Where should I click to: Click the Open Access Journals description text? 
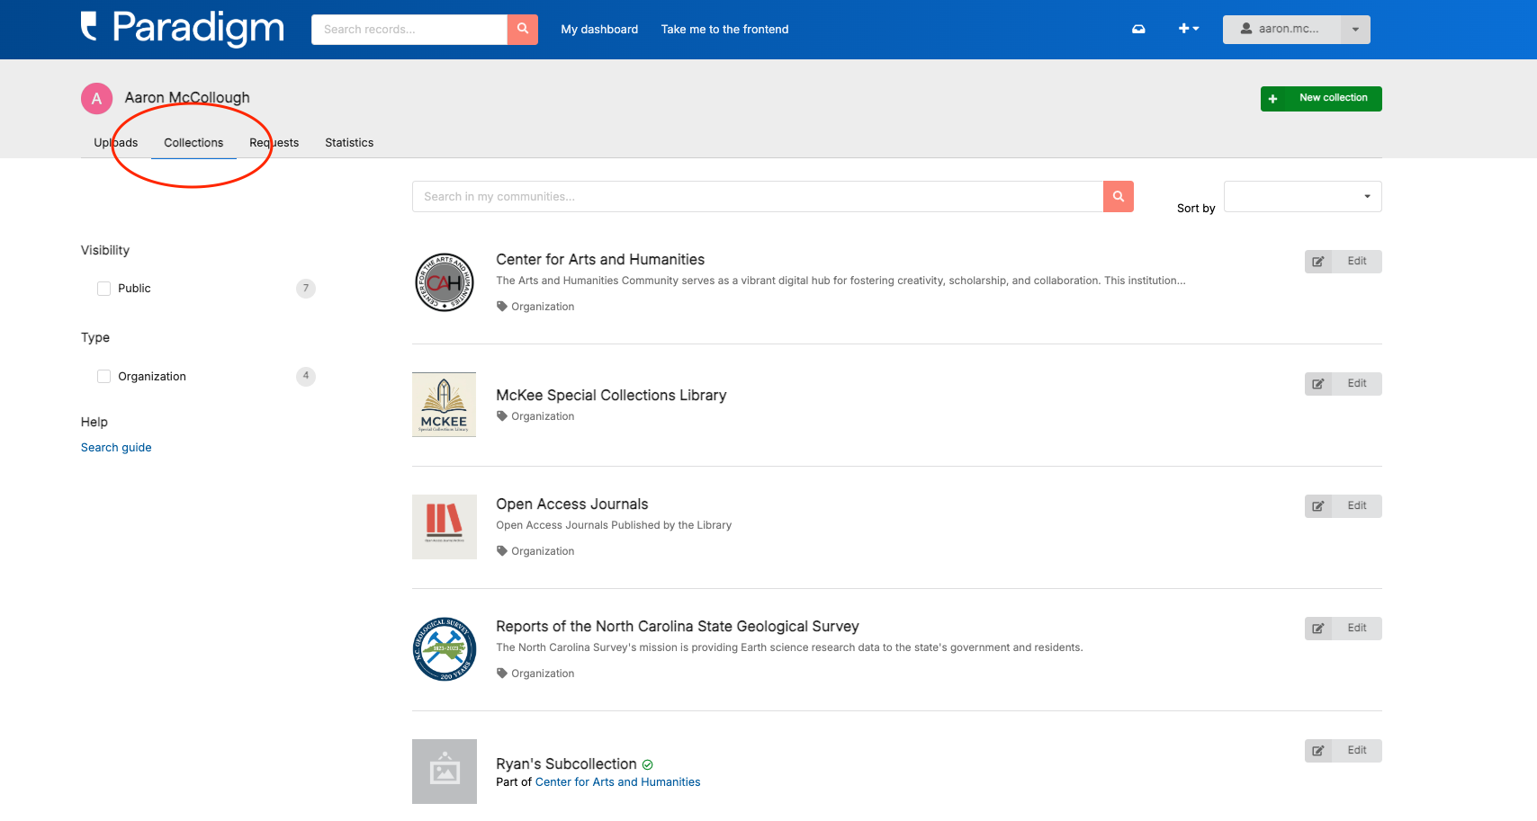coord(614,525)
